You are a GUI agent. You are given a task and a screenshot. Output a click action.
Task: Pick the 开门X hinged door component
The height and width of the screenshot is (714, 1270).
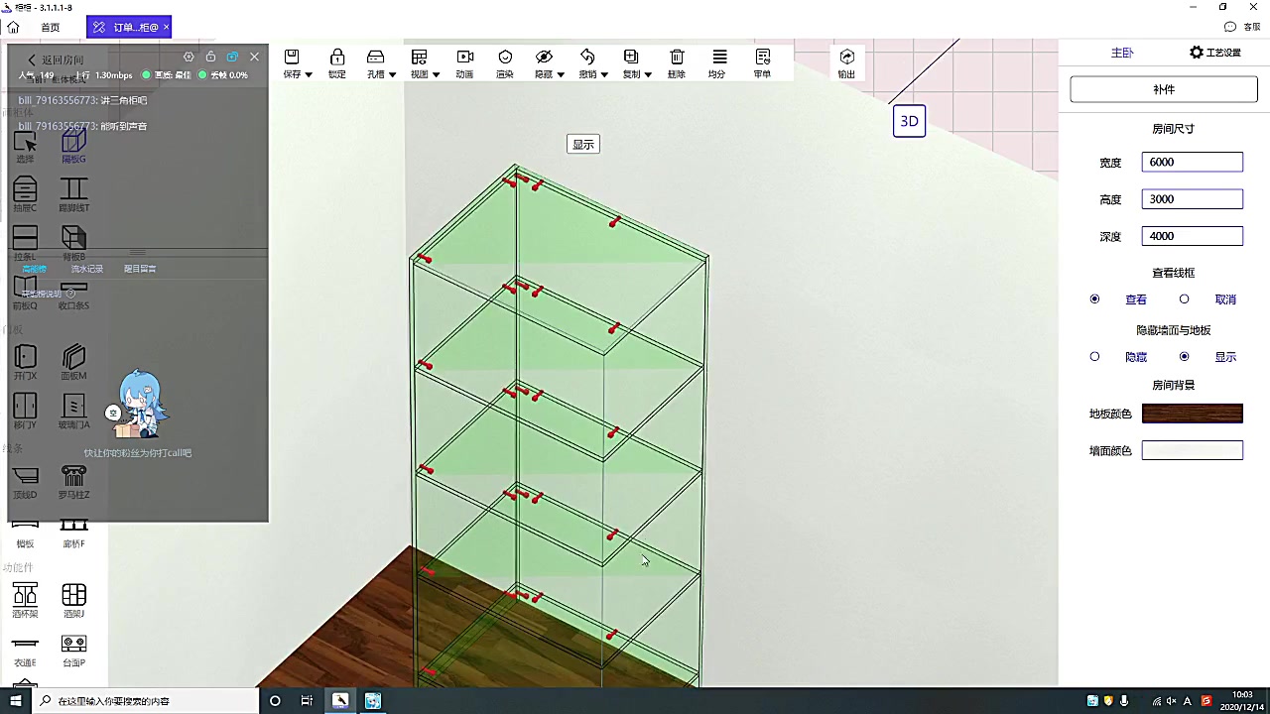point(25,363)
